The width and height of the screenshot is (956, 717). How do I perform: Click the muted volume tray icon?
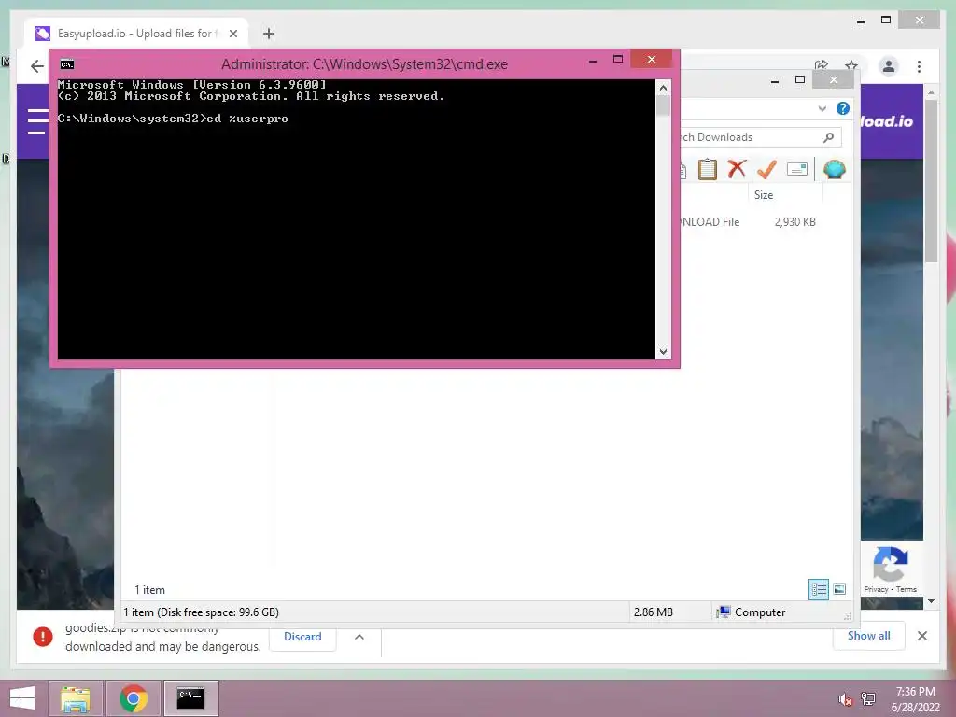[x=845, y=699]
